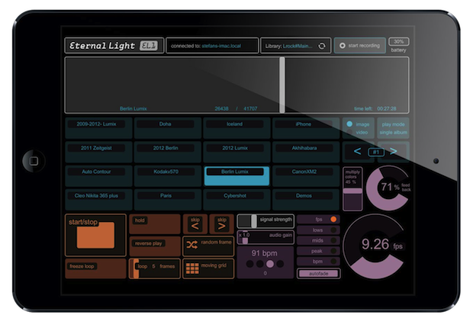
Task: Open the 2009-2012- Lumix album
Action: pyautogui.click(x=98, y=128)
